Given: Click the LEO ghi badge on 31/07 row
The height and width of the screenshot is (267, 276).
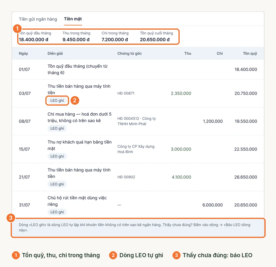Looking at the screenshot, I should (57, 212).
